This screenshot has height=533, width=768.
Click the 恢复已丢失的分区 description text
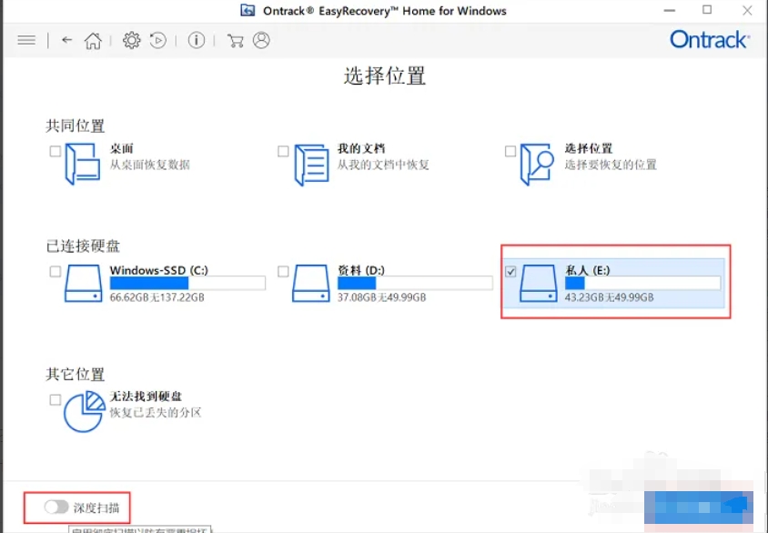(156, 413)
